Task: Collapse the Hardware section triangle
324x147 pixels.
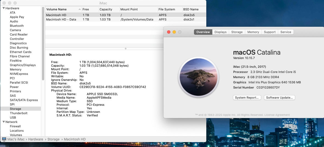Action: pyautogui.click(x=4, y=8)
